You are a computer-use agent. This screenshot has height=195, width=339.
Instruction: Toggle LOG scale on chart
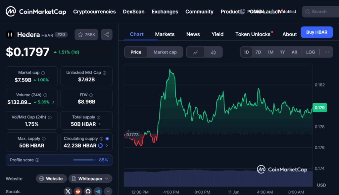pos(311,52)
